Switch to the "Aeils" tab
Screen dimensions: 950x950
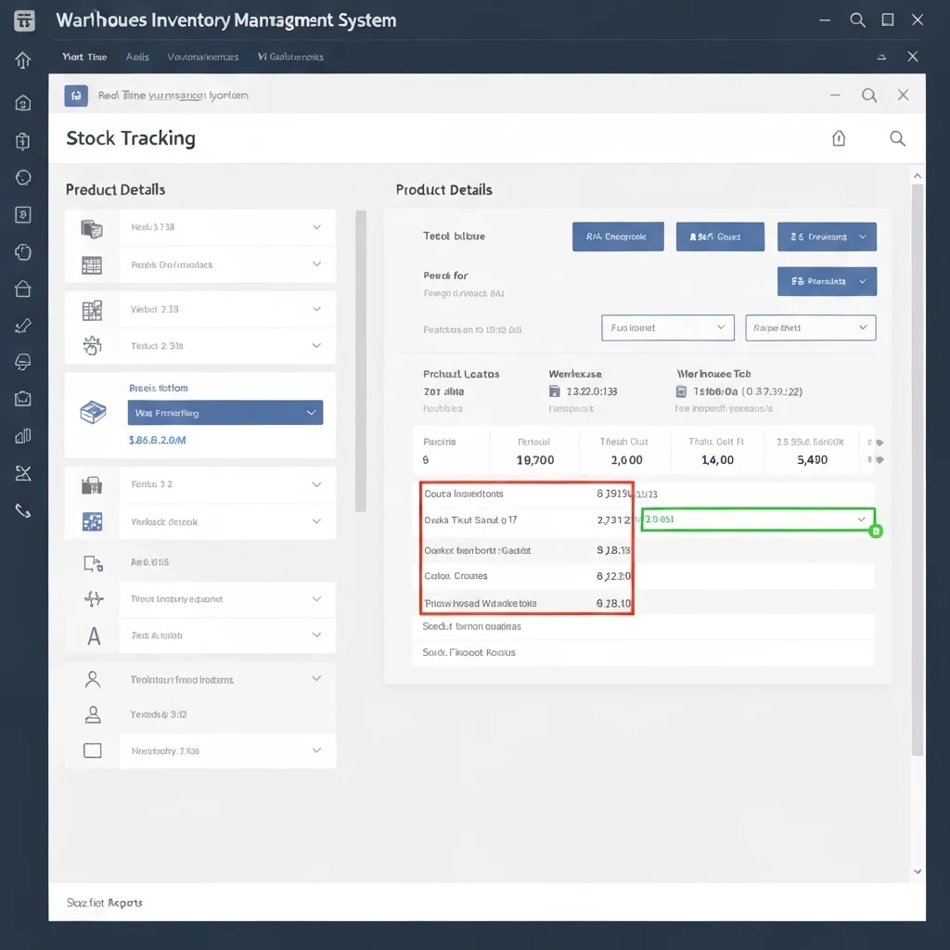point(137,57)
